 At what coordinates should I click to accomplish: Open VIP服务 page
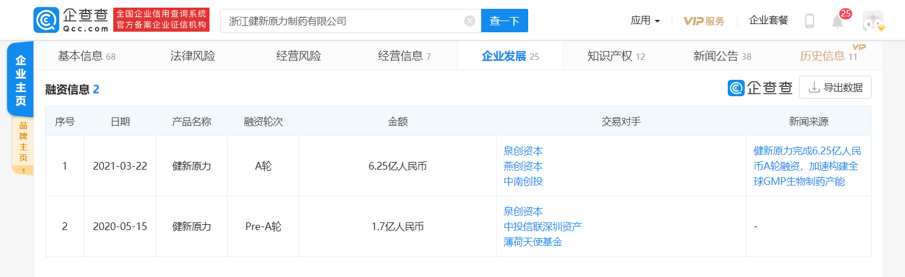704,21
